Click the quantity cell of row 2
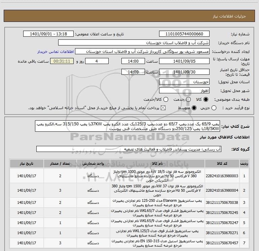Viewport: 259px width, 251px height. 60,190
